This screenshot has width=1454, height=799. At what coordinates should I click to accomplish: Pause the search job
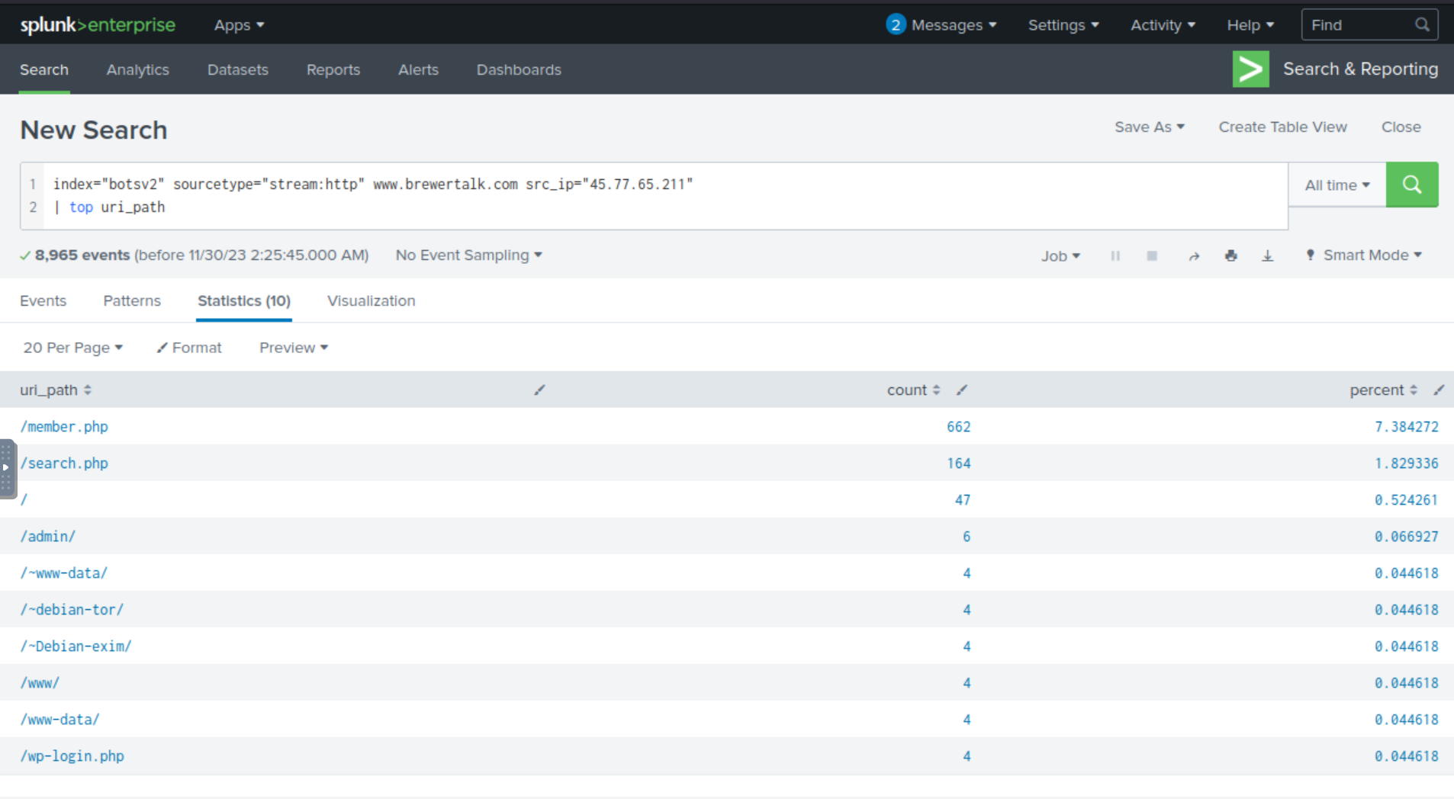[x=1115, y=256]
